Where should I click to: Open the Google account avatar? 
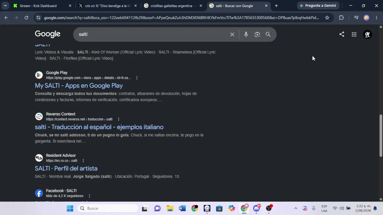pos(367,34)
